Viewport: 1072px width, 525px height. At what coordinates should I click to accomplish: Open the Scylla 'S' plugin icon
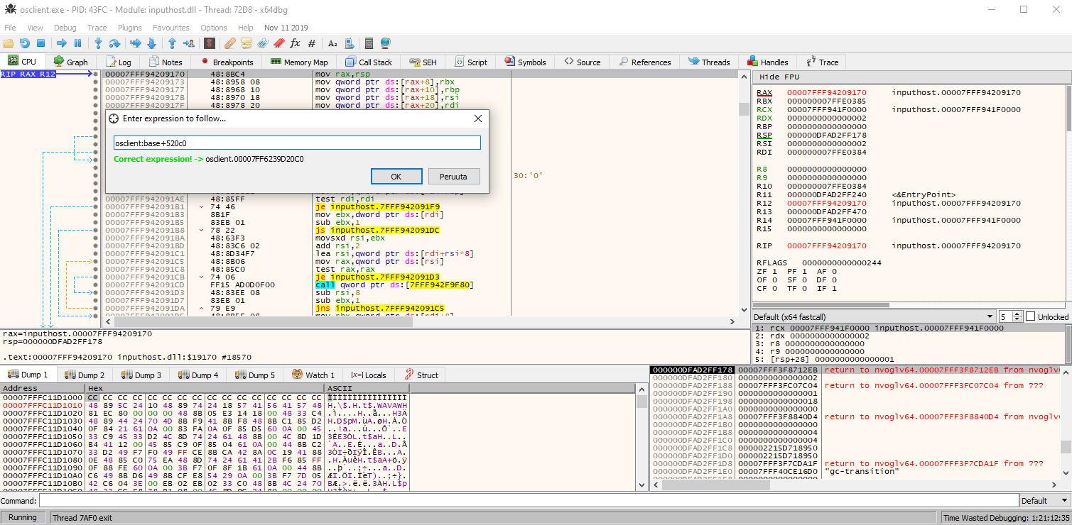(x=209, y=43)
